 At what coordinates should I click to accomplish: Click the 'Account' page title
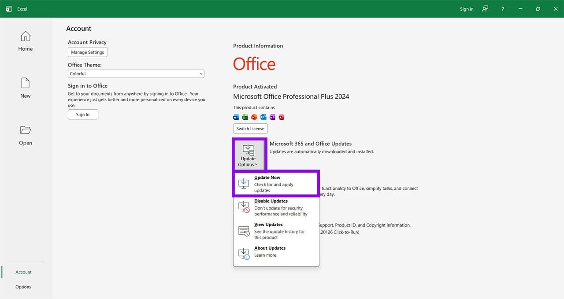79,29
